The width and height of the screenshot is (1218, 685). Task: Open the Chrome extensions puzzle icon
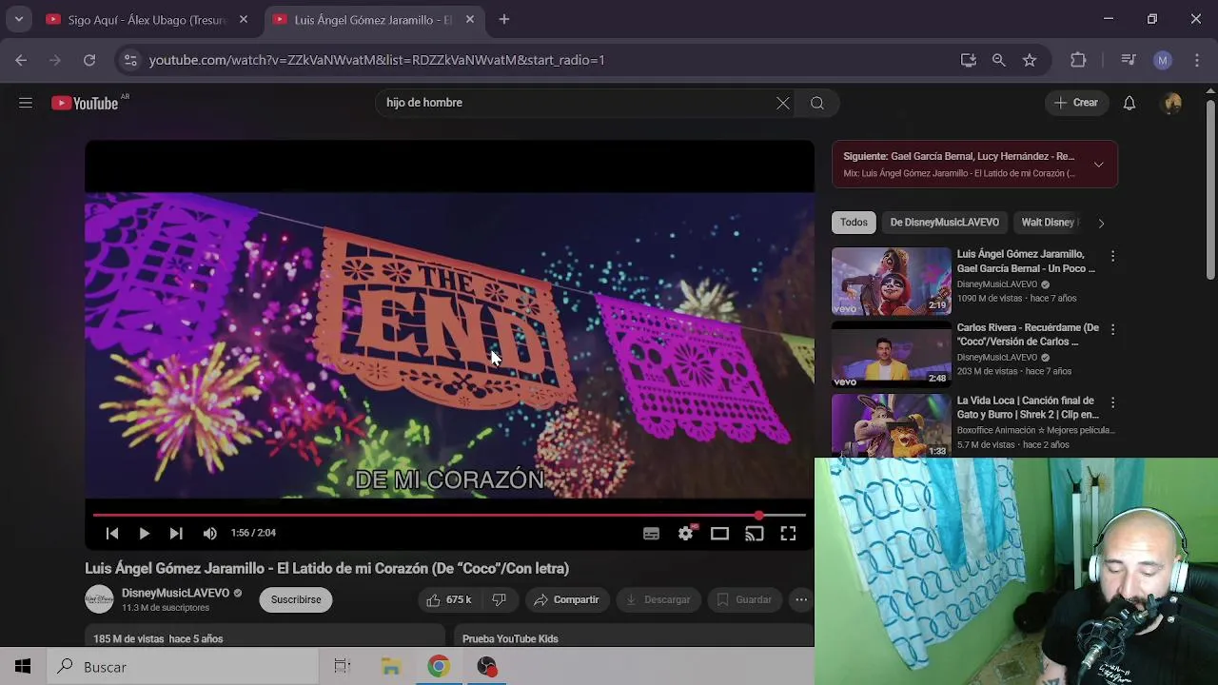pos(1078,60)
